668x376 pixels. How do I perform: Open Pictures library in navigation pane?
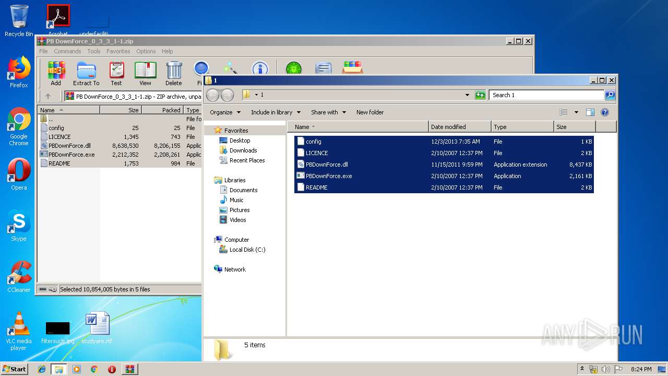240,210
